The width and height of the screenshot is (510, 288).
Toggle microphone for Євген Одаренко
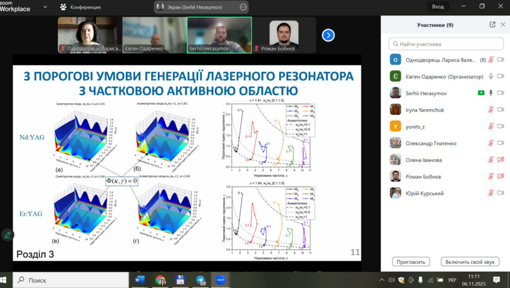point(491,76)
